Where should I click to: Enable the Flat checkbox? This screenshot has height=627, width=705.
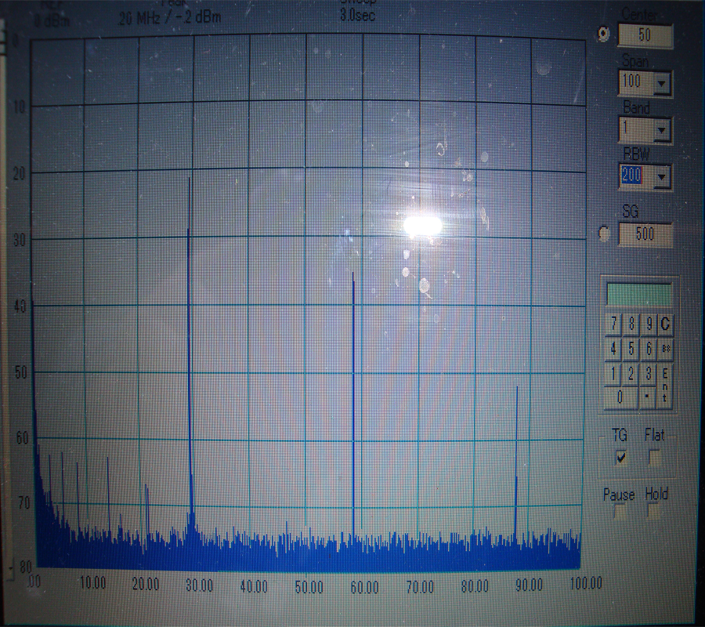654,458
